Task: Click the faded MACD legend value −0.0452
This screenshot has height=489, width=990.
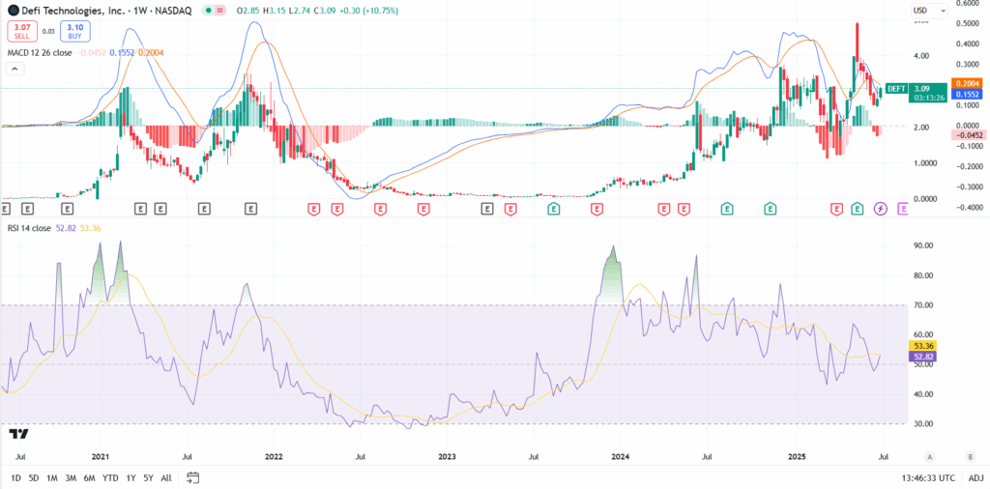Action: tap(91, 53)
